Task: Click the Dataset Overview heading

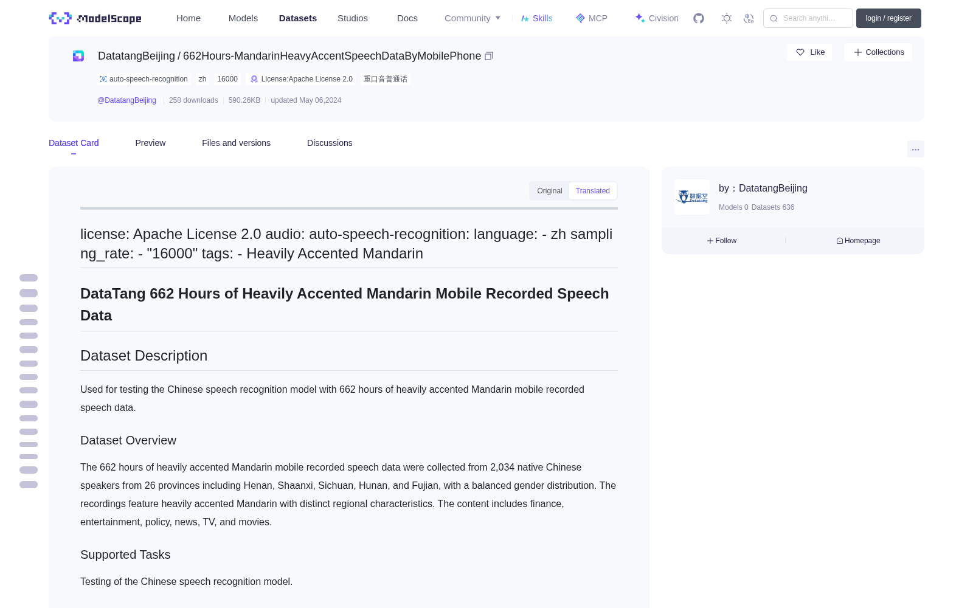Action: coord(128,440)
